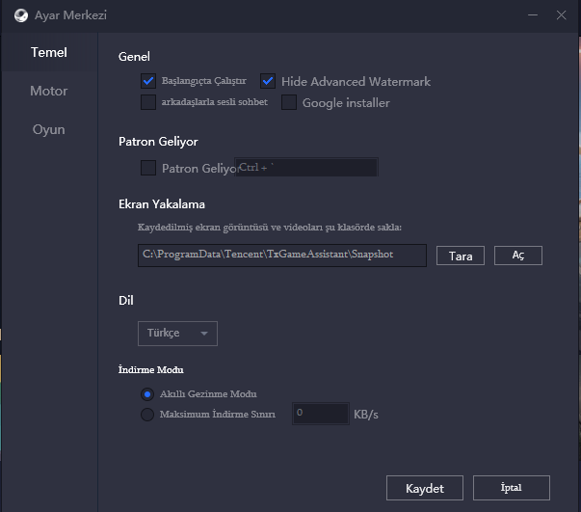
Task: Click the Patron Geliyor hotkey field
Action: [x=306, y=168]
